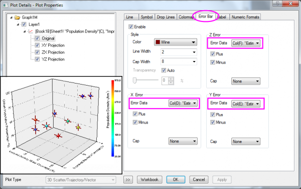This screenshot has height=189, width=301.
Task: Disable the Auto transparency checkbox
Action: click(164, 70)
